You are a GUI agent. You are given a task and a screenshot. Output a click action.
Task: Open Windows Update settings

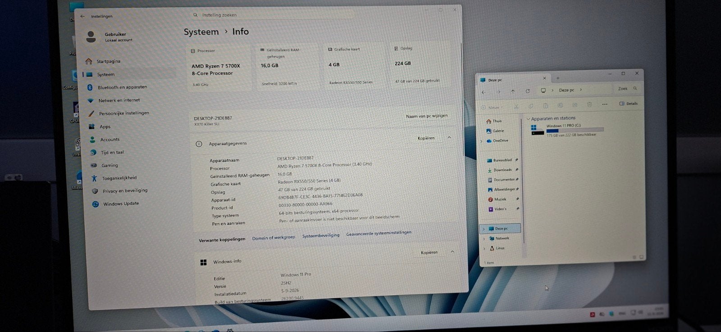tap(121, 204)
